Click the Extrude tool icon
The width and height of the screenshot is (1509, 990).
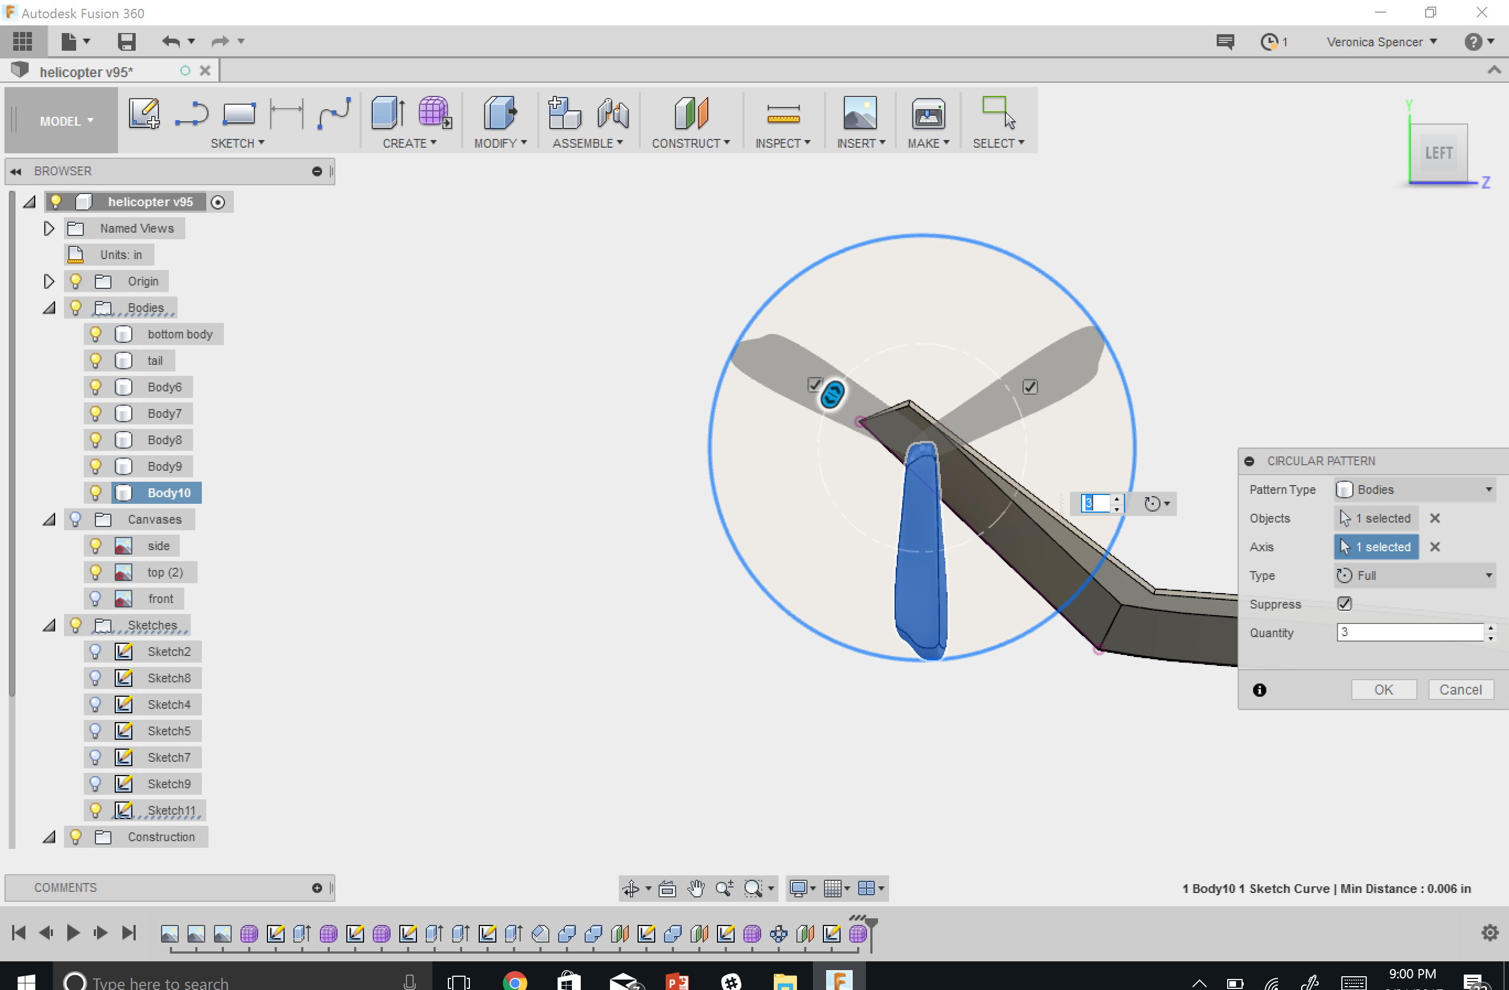[387, 114]
